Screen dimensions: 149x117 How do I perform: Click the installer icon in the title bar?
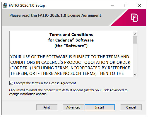[5, 6]
